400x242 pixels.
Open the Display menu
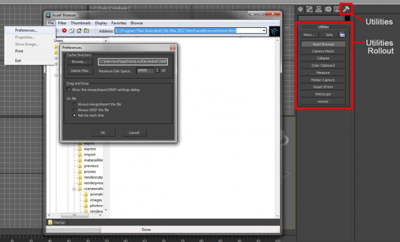tap(101, 23)
